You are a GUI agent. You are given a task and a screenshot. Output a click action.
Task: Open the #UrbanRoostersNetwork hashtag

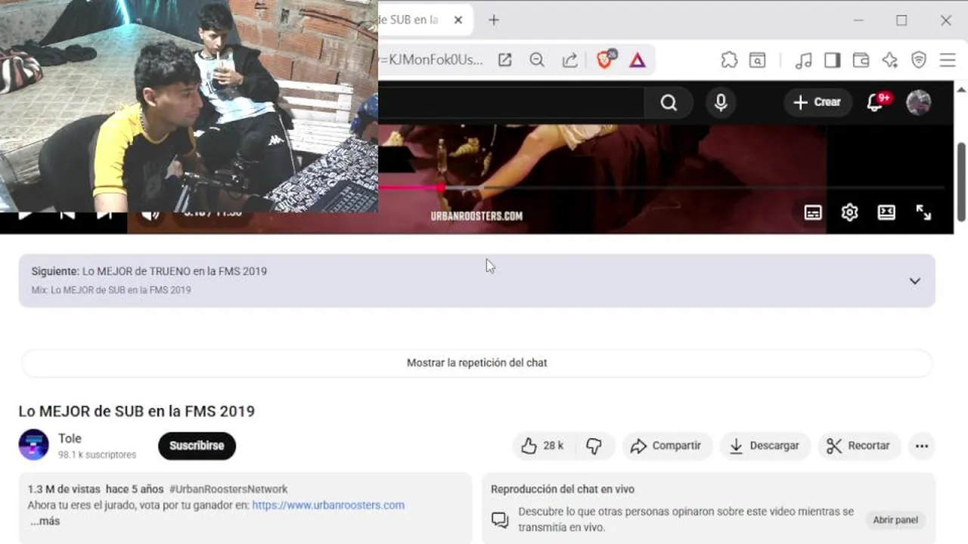point(228,490)
